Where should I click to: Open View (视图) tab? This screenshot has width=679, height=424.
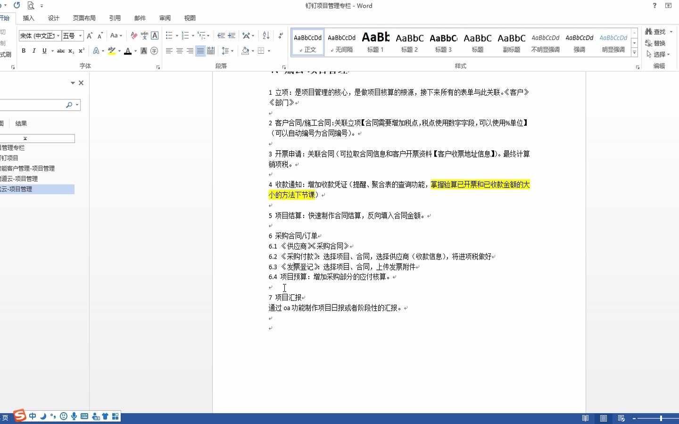[190, 18]
